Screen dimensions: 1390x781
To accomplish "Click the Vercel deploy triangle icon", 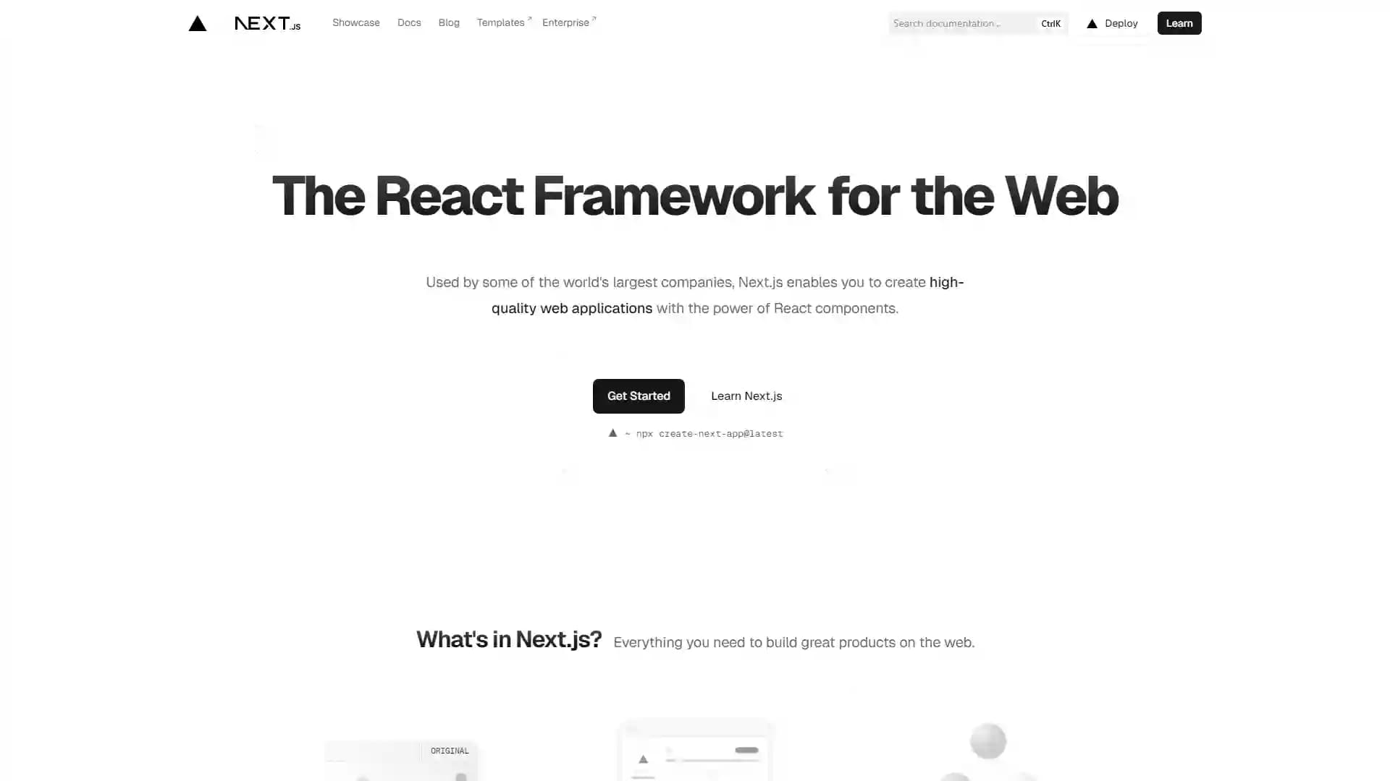I will tap(1091, 23).
